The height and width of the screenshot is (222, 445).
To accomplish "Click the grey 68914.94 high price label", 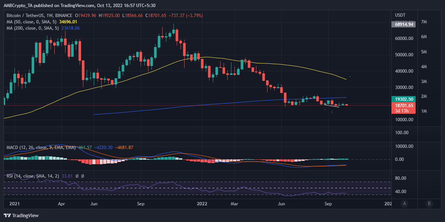I will (x=404, y=24).
